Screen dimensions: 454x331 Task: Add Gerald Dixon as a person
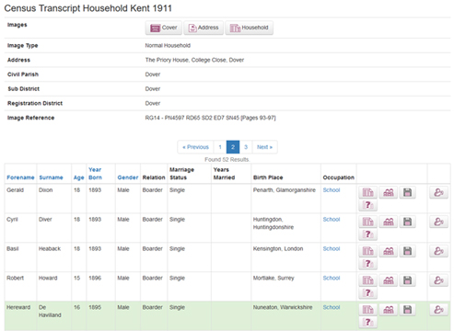pyautogui.click(x=438, y=192)
